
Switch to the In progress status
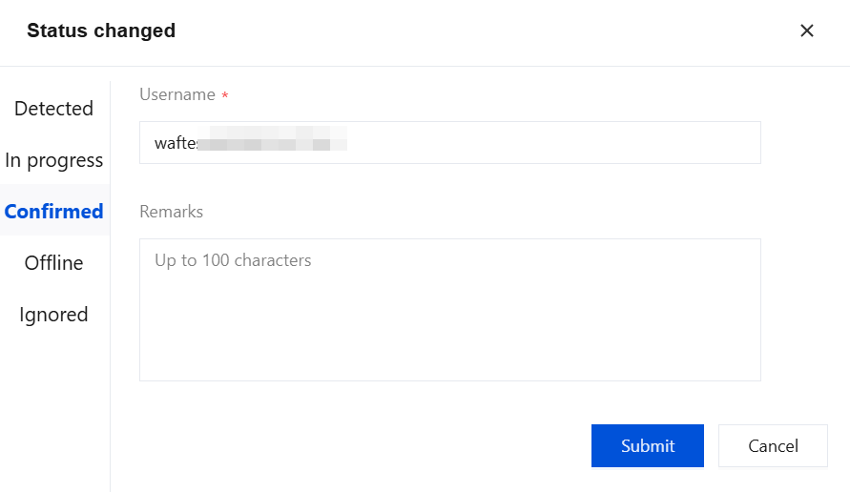[x=53, y=160]
